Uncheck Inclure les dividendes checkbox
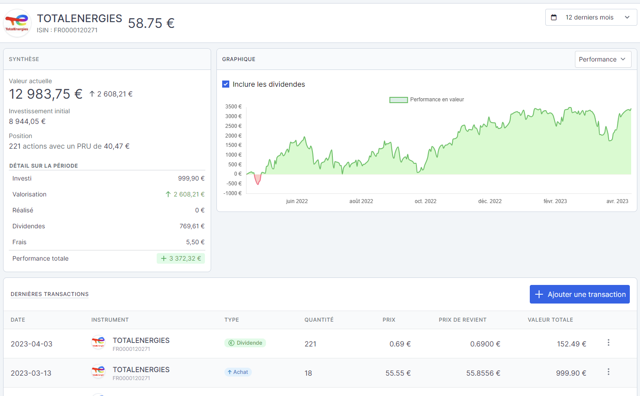The width and height of the screenshot is (640, 396). [226, 84]
